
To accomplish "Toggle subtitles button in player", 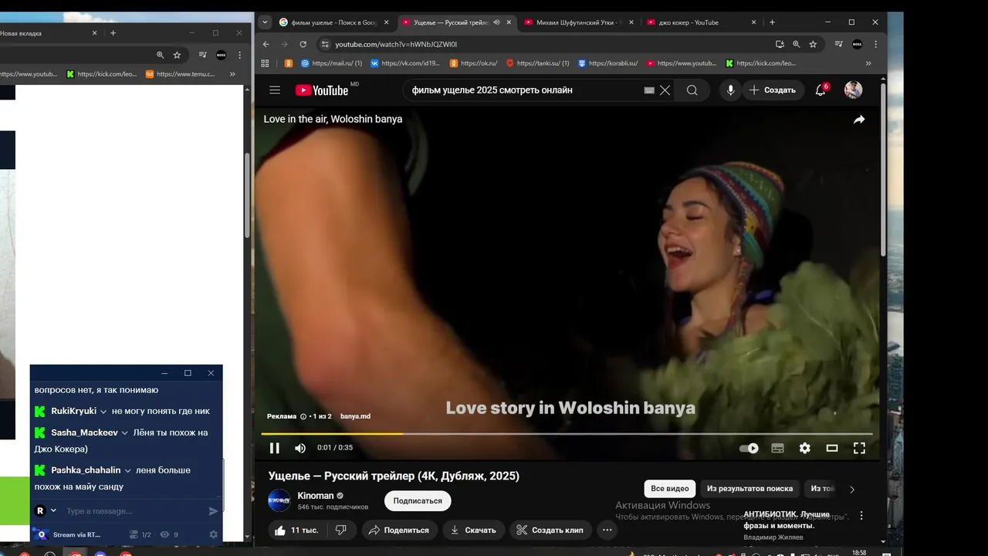I will tap(777, 448).
